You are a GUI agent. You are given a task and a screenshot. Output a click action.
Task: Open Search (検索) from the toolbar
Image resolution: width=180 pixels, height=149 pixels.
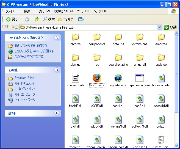pos(49,19)
